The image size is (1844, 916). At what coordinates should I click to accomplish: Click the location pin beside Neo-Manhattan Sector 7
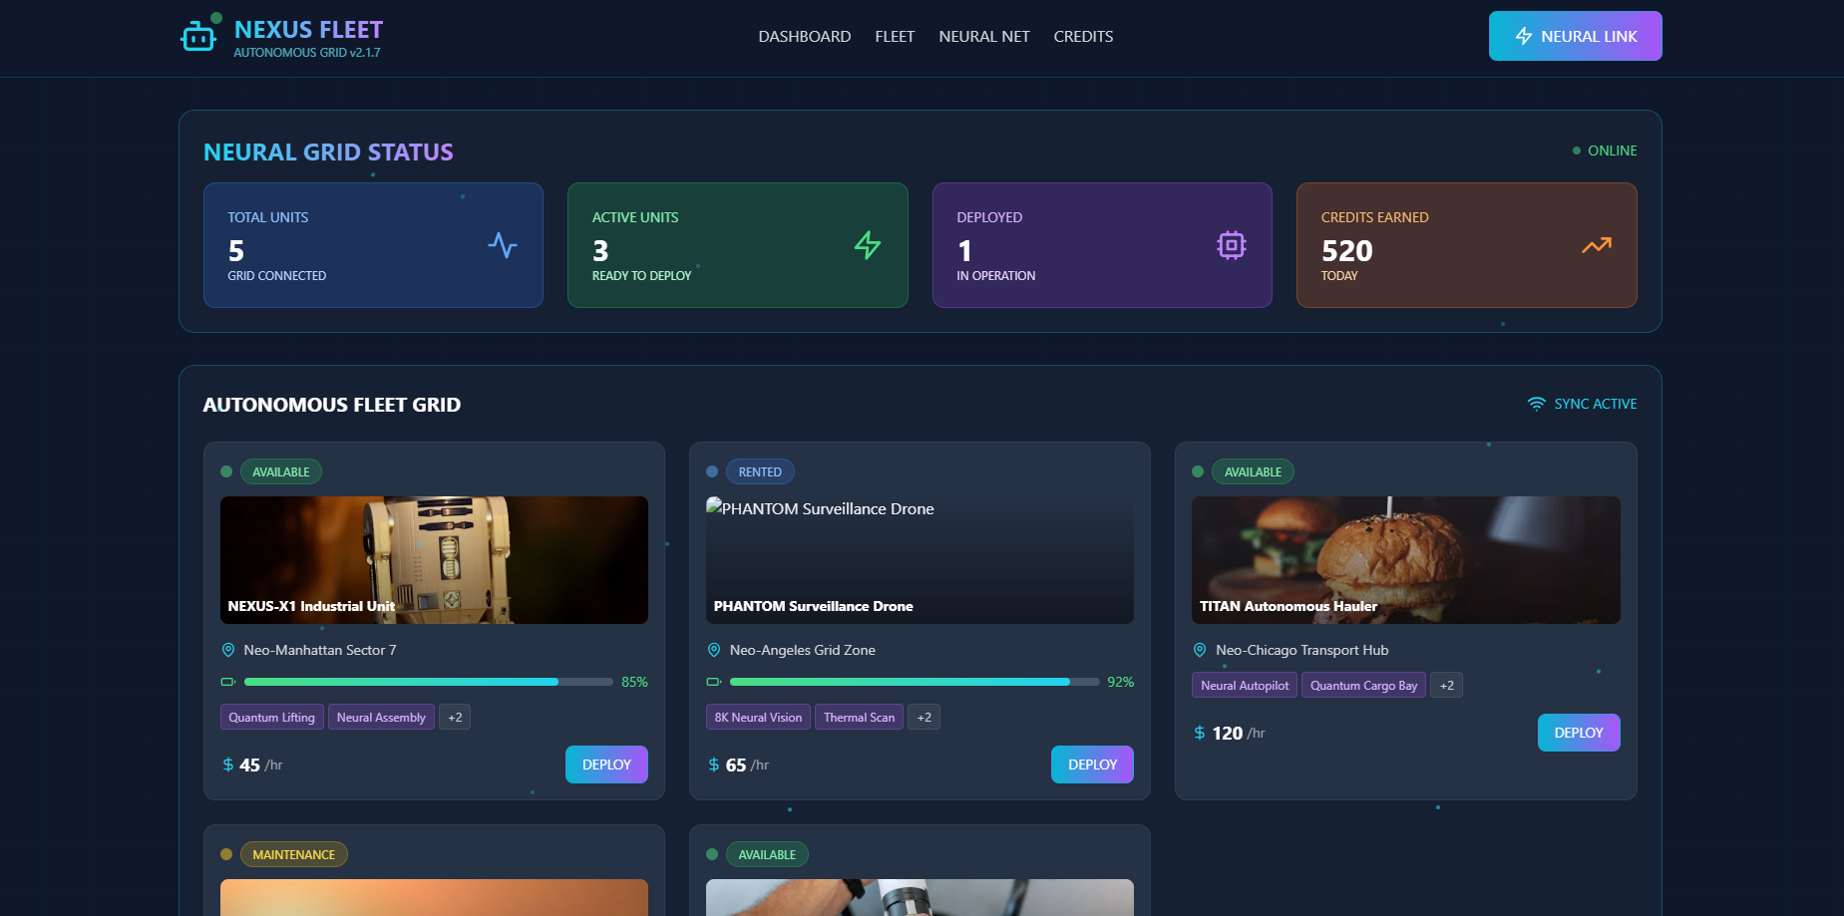pos(228,650)
